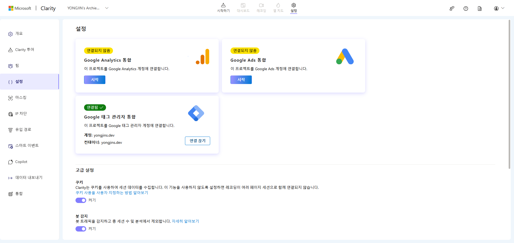Click the team people icon
This screenshot has width=514, height=243.
pos(10,66)
